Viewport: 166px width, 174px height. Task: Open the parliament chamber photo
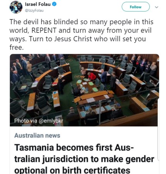(x=85, y=90)
